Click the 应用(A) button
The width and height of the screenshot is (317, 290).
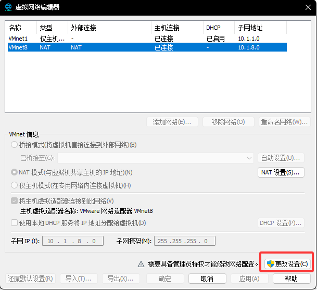(x=249, y=279)
